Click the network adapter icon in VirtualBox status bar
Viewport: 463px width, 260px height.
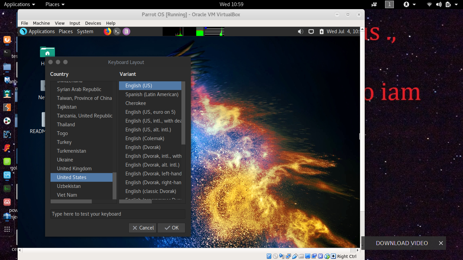pos(288,256)
